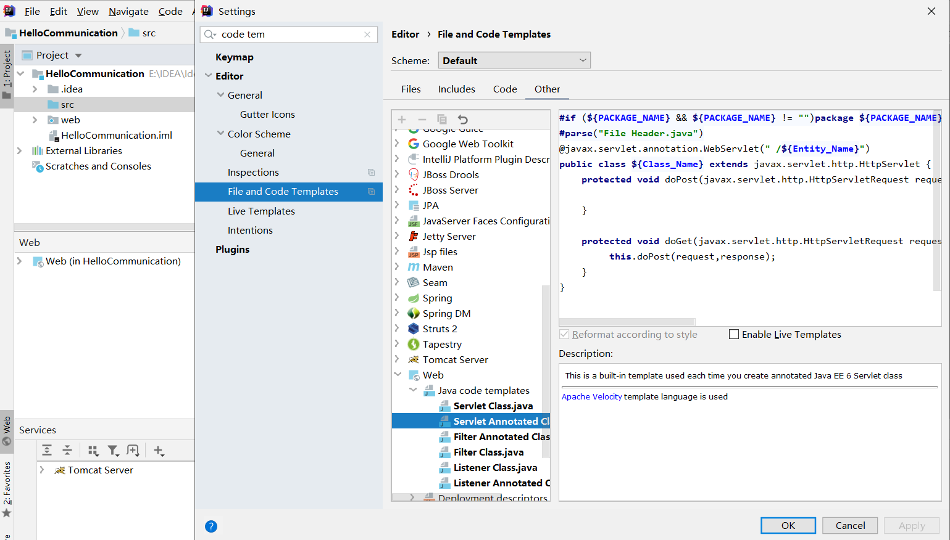Expand Tomcat Server in Services panel
This screenshot has width=950, height=540.
coord(42,470)
